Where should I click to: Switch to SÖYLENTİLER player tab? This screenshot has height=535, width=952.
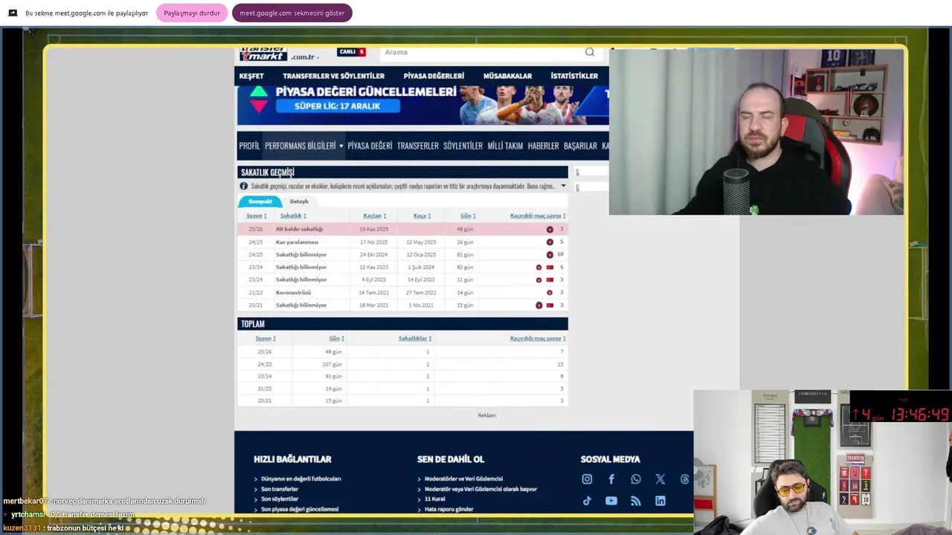click(463, 146)
